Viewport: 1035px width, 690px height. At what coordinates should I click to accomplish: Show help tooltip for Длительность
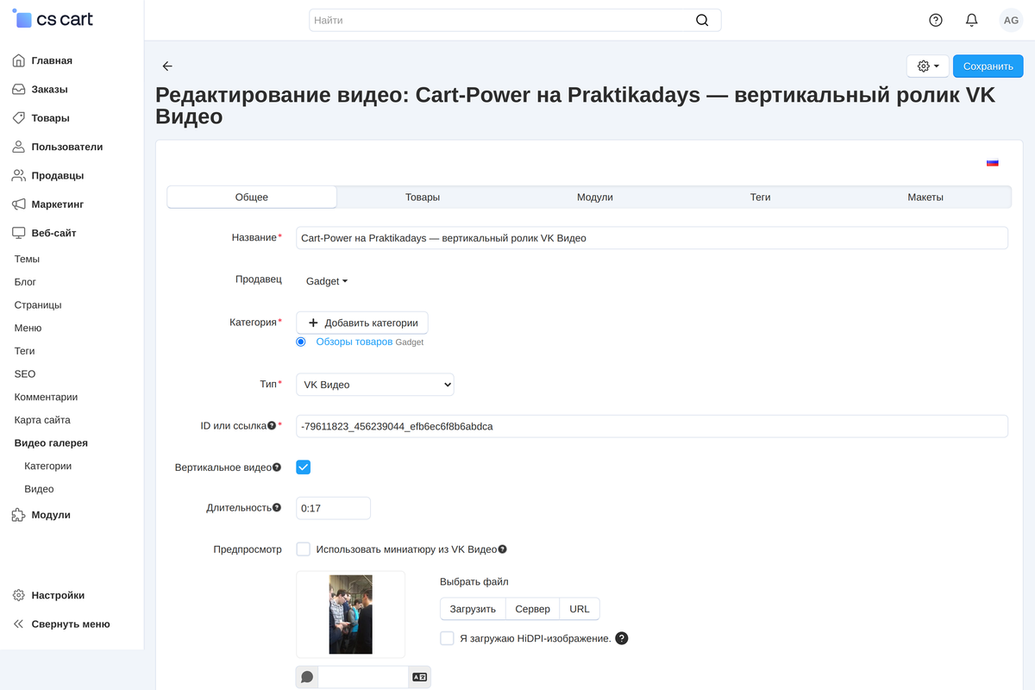pos(277,507)
